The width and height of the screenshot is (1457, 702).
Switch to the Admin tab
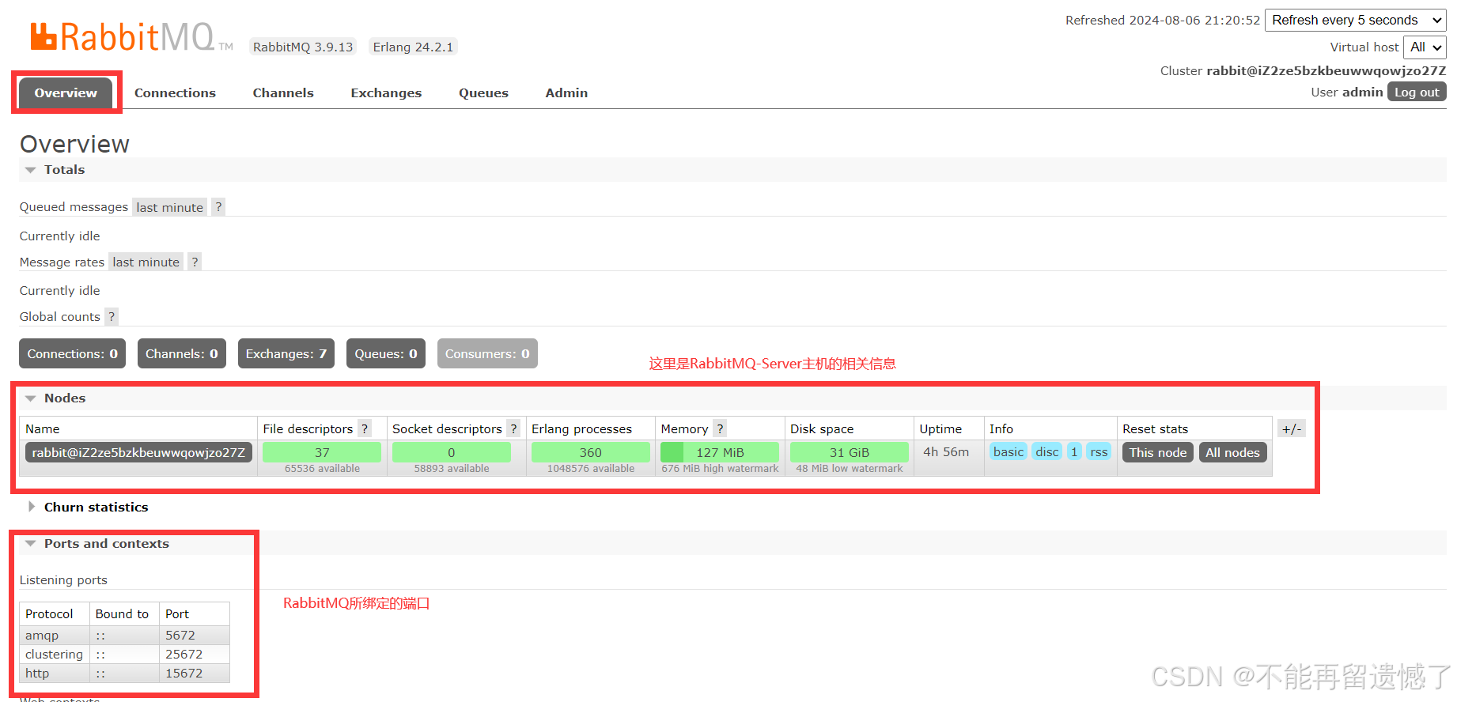click(x=566, y=92)
